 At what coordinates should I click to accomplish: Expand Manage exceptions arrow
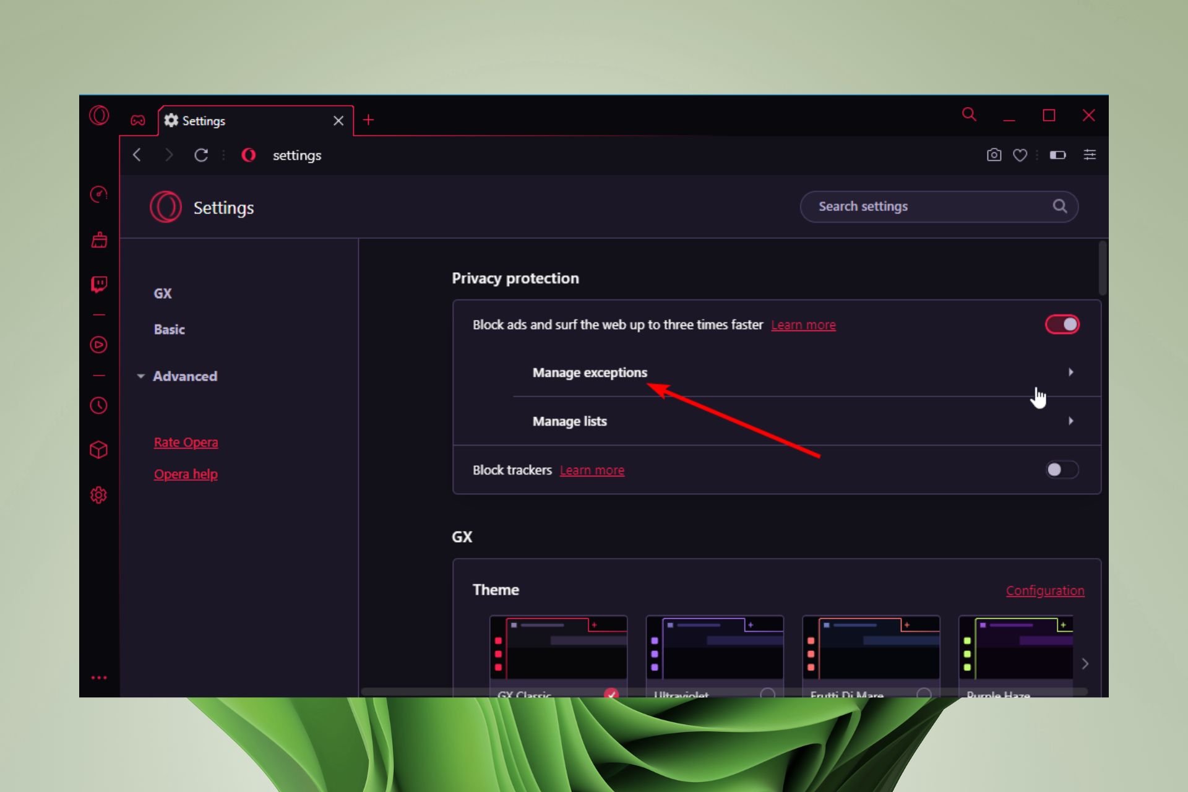1070,372
